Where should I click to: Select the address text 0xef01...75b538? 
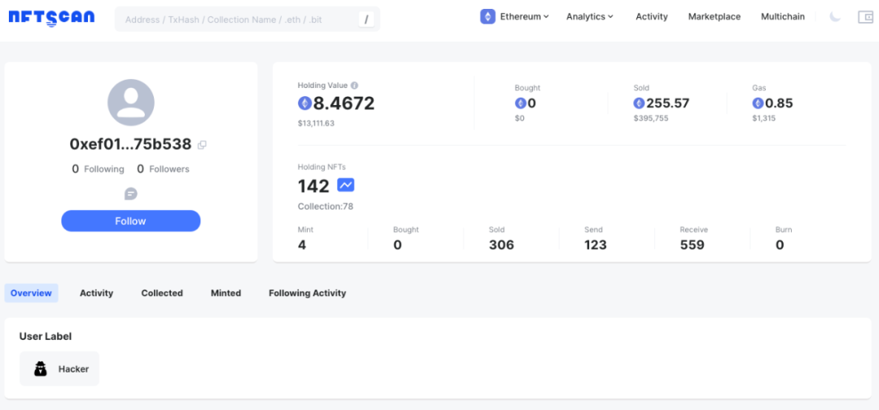click(x=130, y=144)
